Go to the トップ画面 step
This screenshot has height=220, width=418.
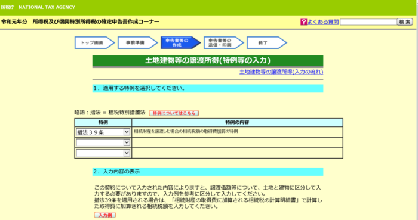click(94, 42)
